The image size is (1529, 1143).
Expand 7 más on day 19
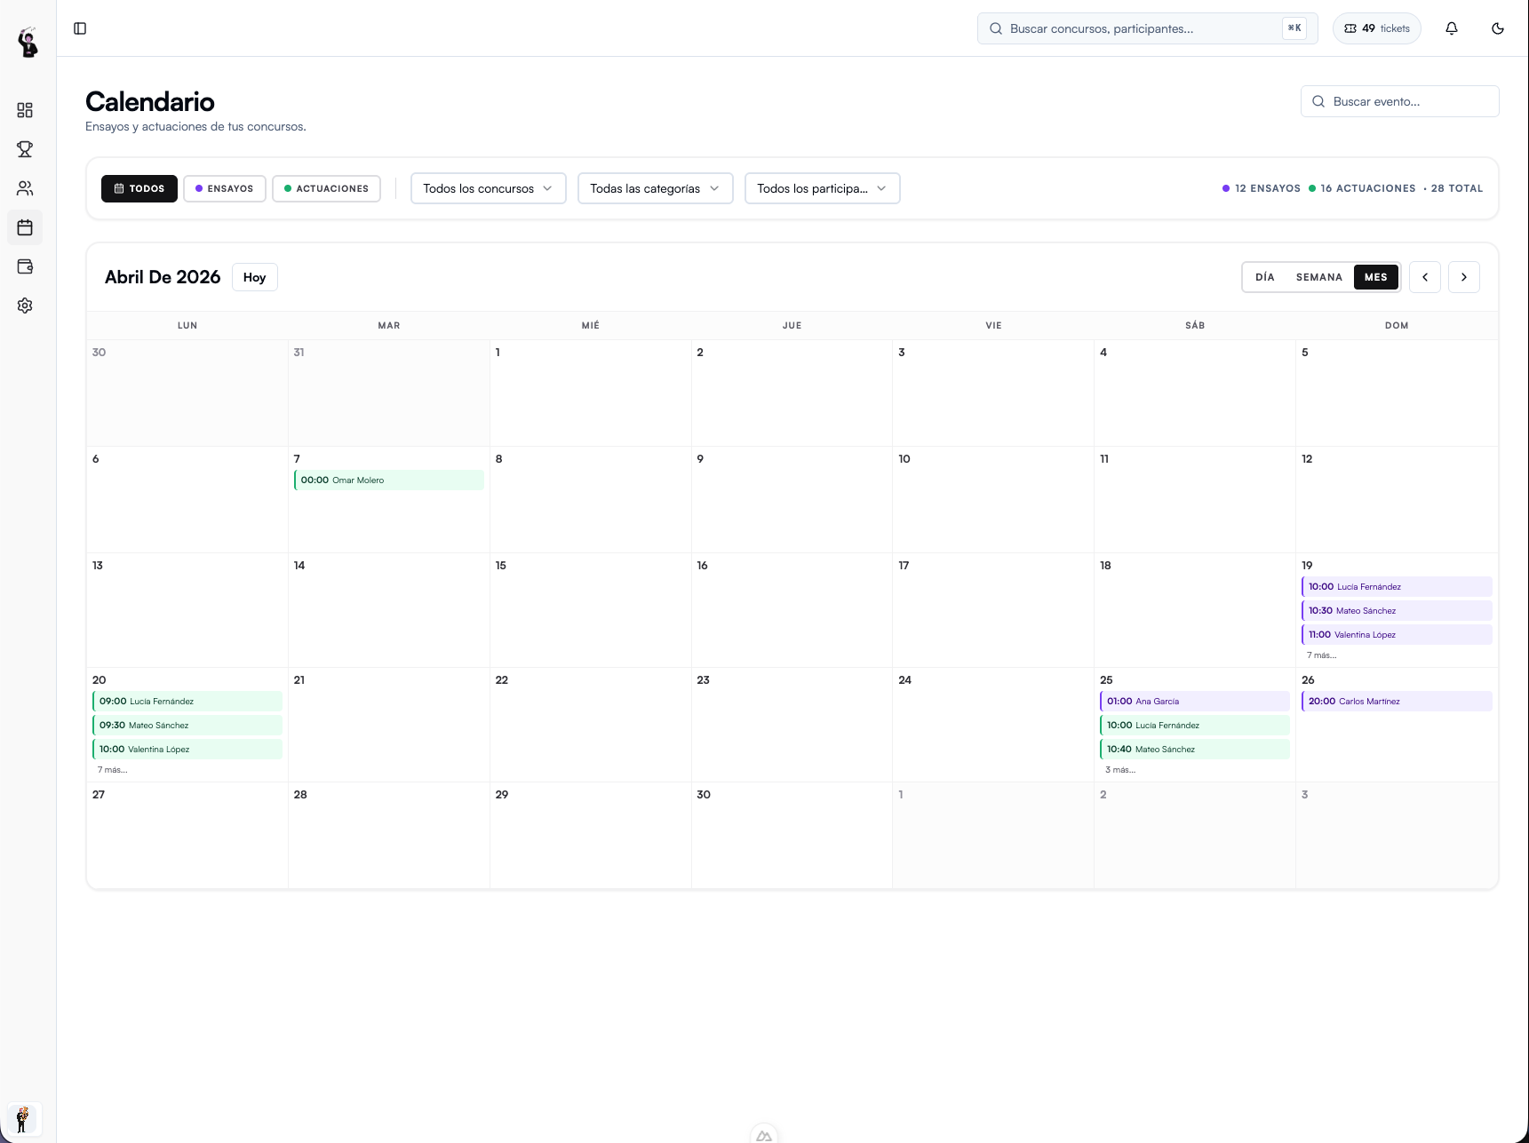pos(1321,655)
